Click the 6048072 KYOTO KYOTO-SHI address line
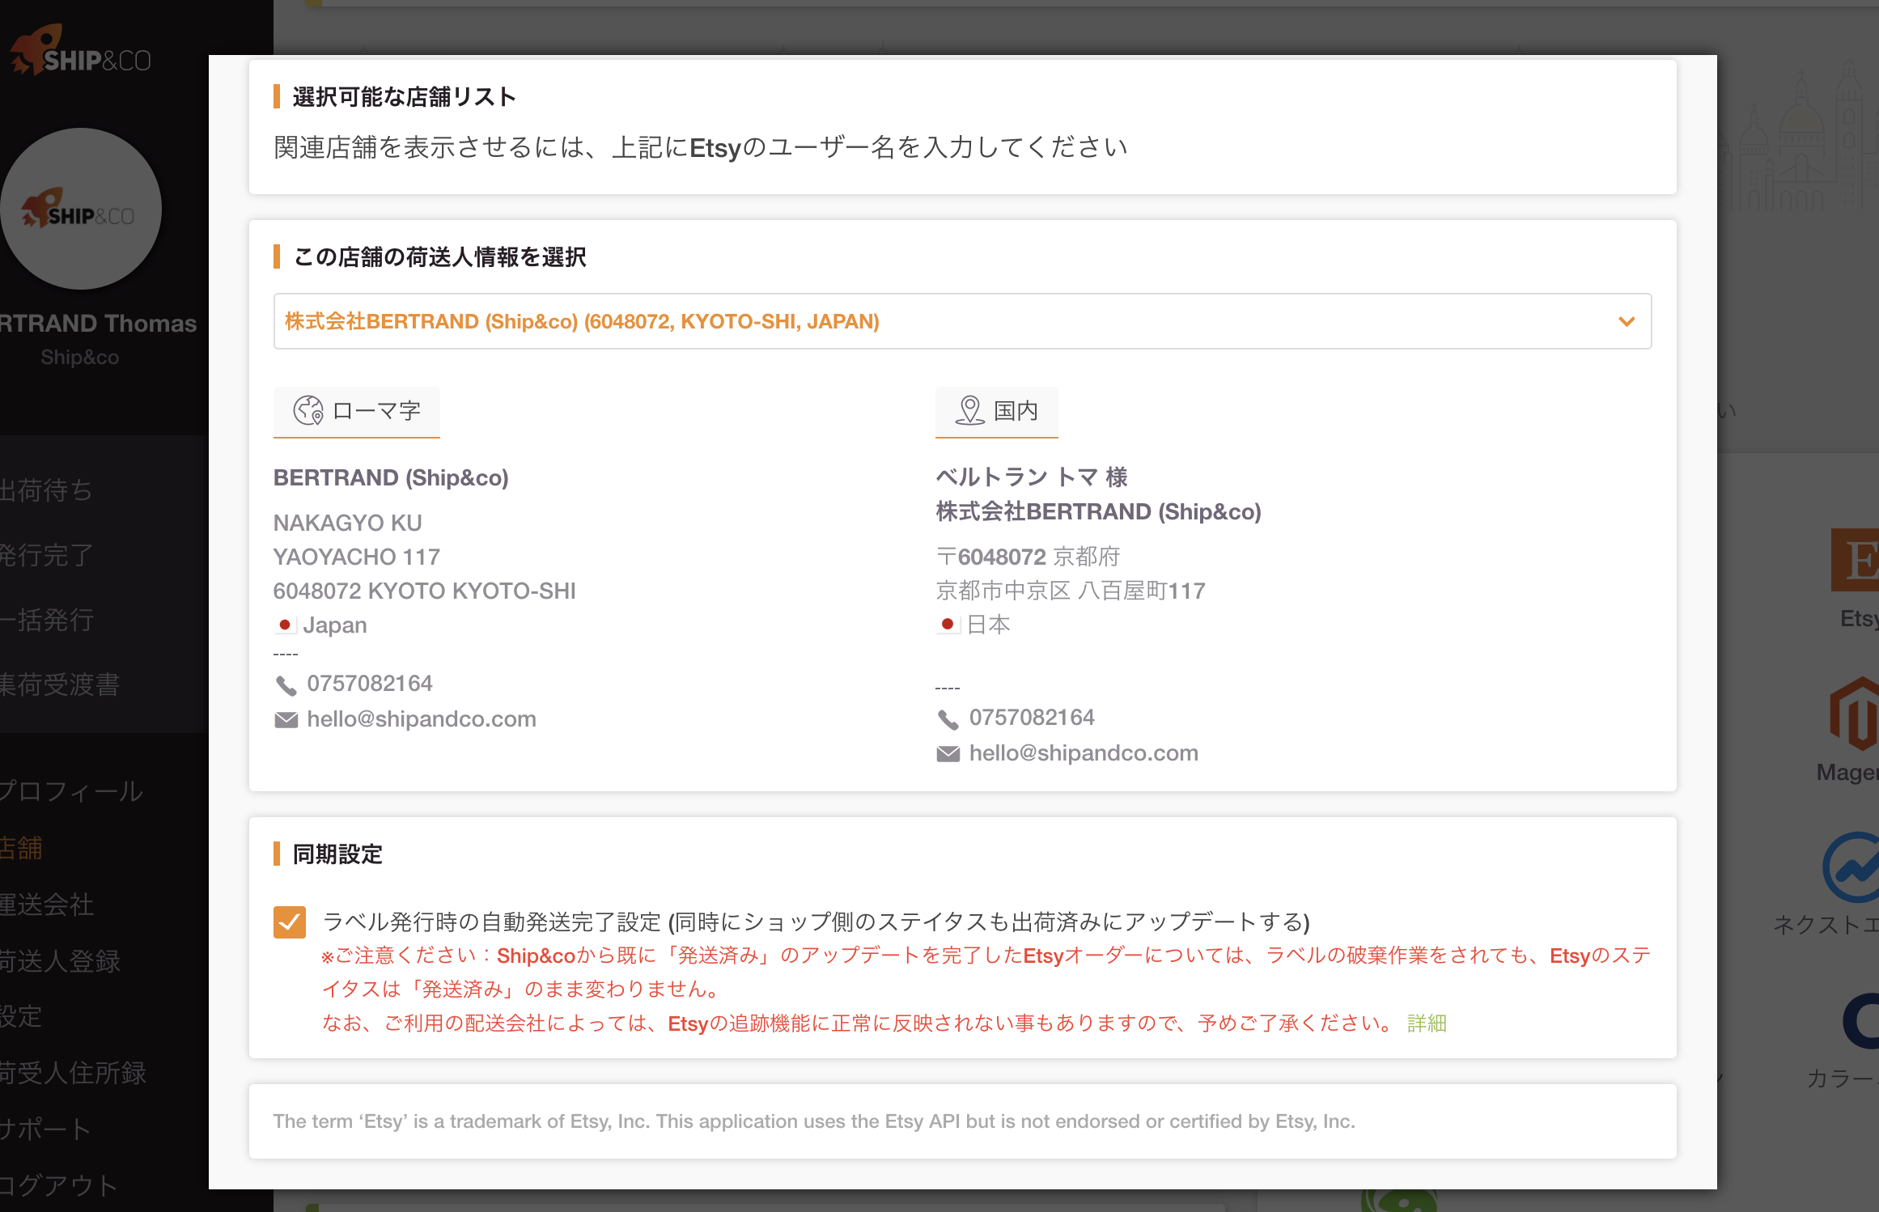Viewport: 1879px width, 1212px height. coord(425,591)
